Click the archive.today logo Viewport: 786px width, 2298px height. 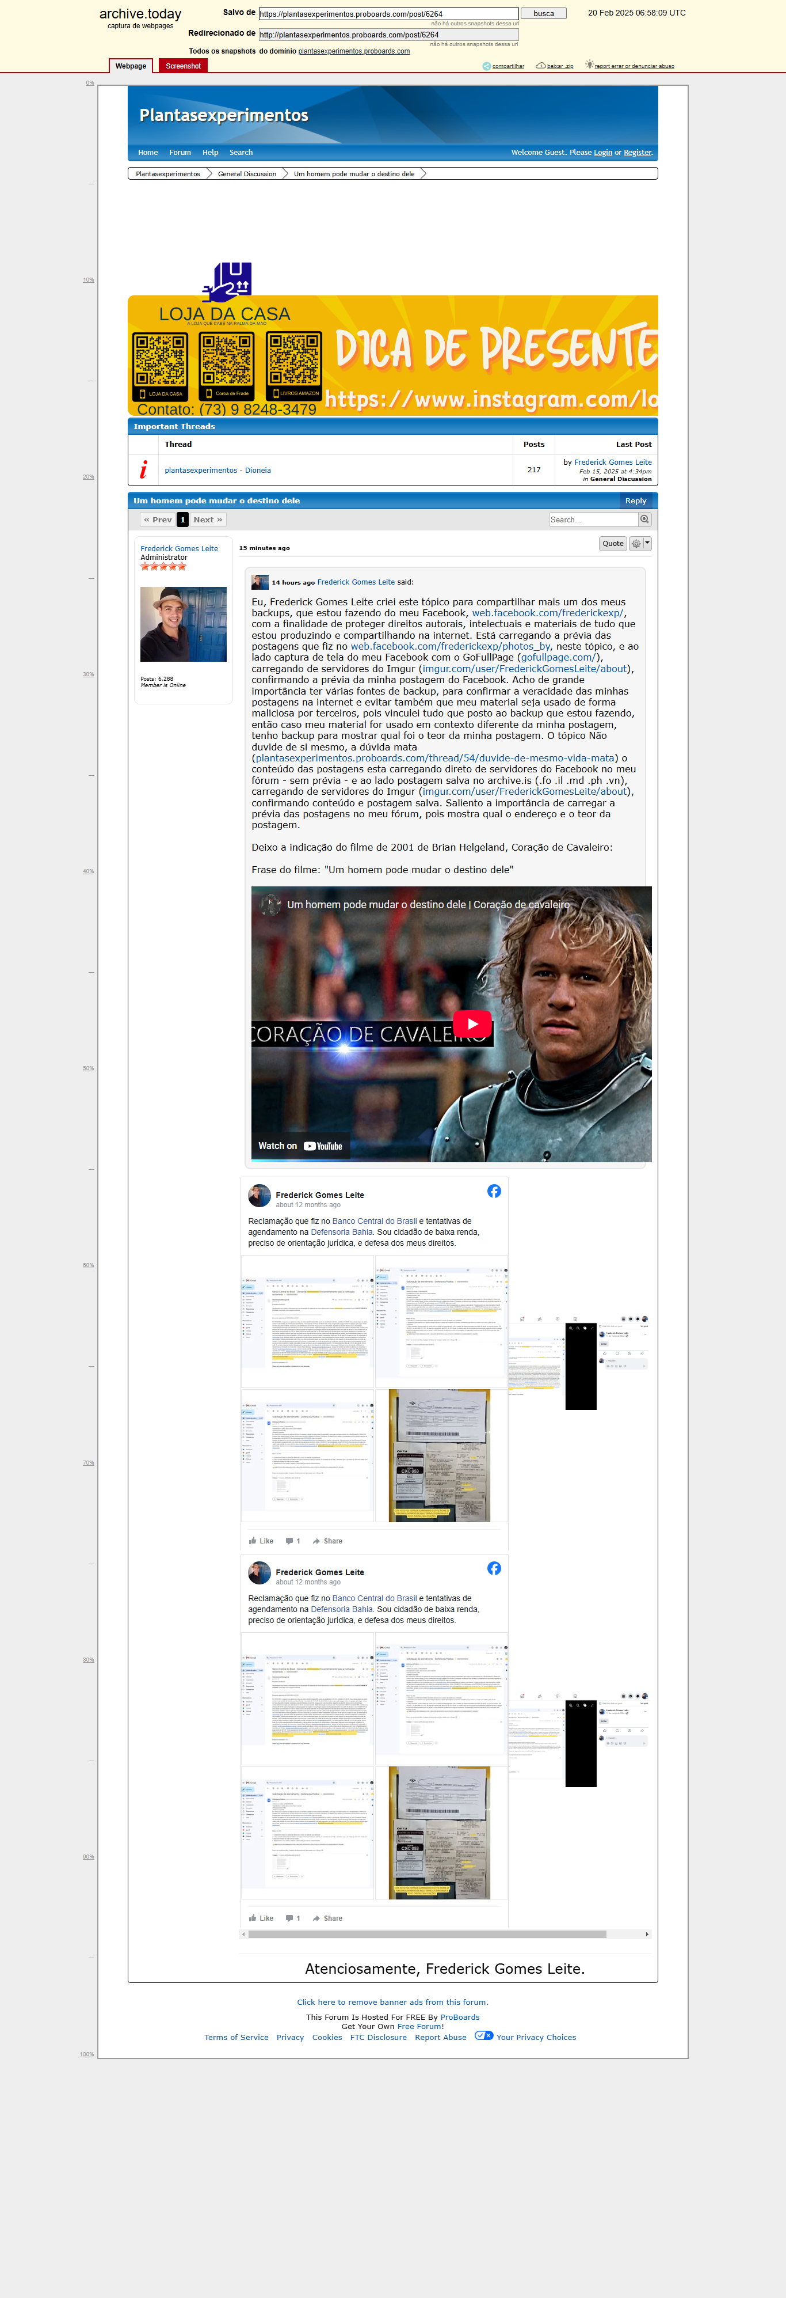[x=140, y=14]
